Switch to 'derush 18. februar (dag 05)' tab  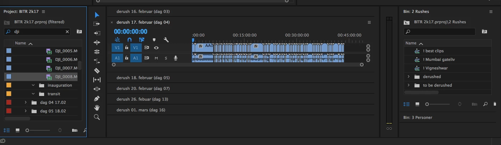(x=143, y=78)
